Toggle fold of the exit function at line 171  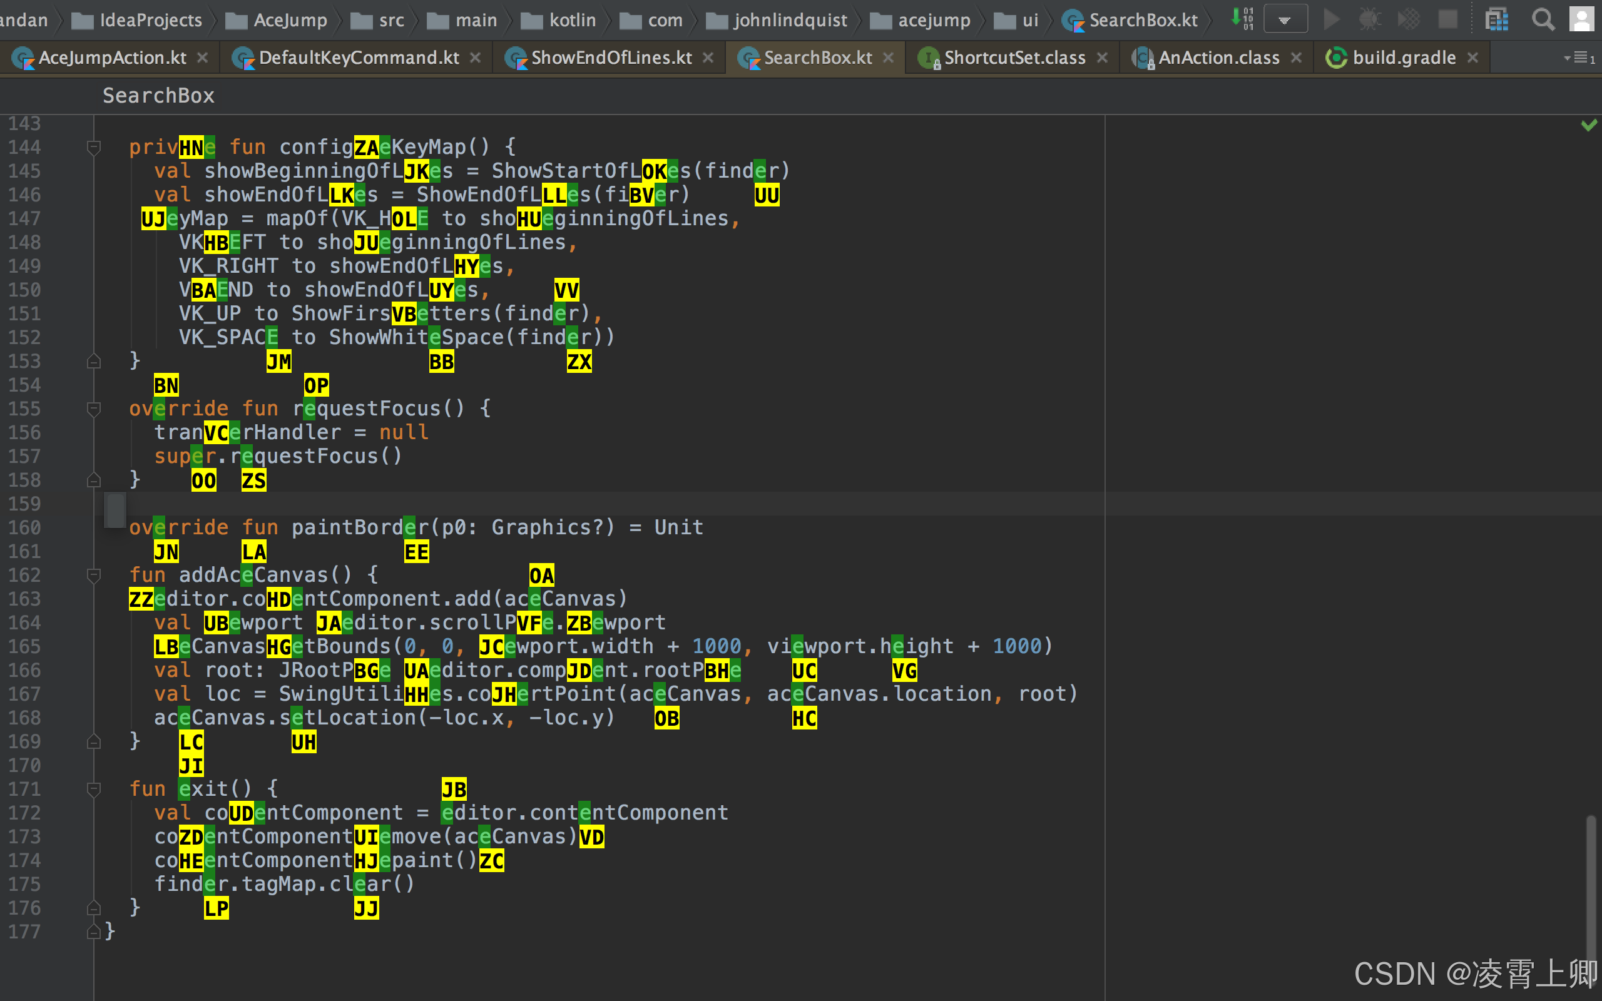point(94,789)
